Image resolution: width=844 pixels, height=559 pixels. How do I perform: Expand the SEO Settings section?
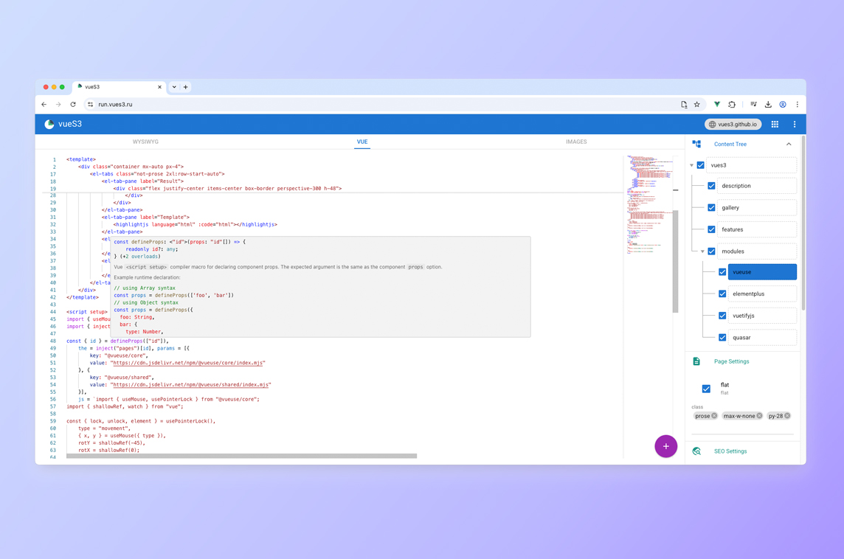pyautogui.click(x=742, y=451)
